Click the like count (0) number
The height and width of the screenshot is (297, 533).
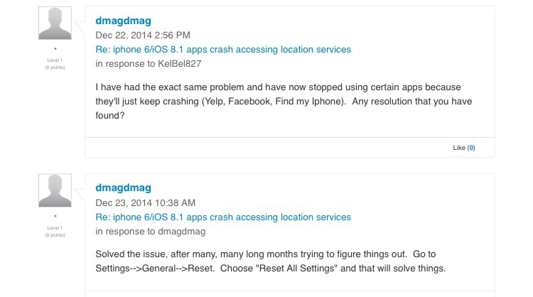471,148
